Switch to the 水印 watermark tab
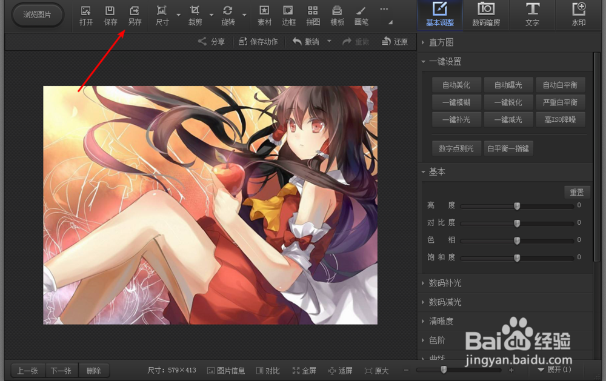This screenshot has width=606, height=381. pyautogui.click(x=579, y=15)
